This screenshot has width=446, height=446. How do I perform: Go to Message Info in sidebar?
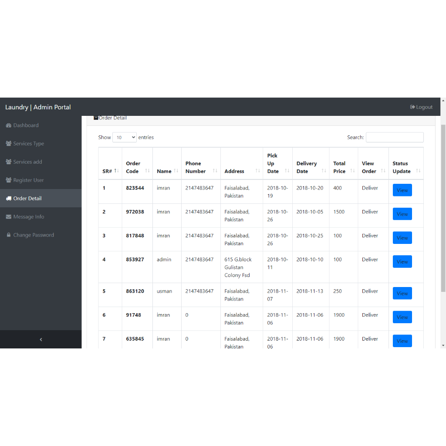point(29,217)
